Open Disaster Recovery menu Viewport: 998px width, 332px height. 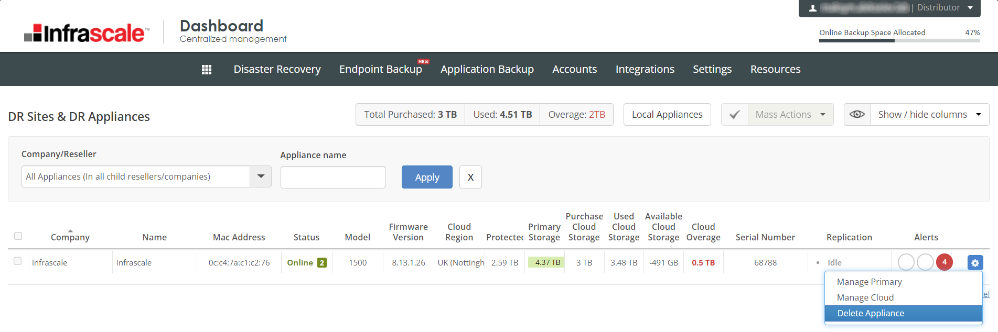click(x=277, y=69)
